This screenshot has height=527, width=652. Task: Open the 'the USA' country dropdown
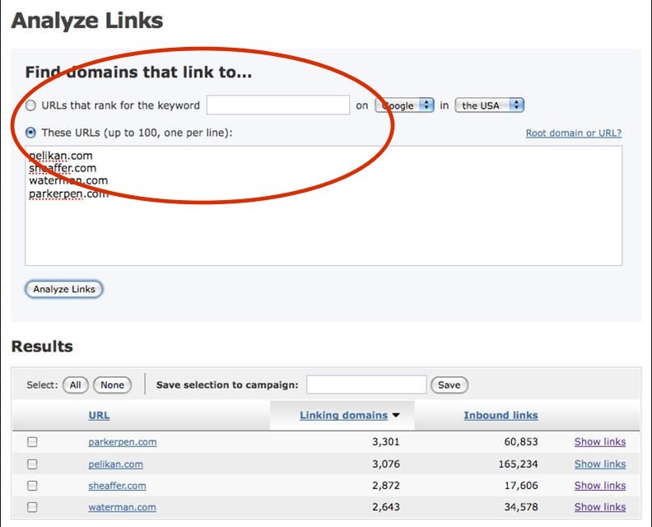point(490,105)
